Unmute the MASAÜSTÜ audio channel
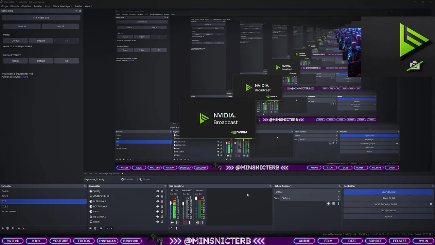Viewport: 435px width, 245px height. pos(185,223)
